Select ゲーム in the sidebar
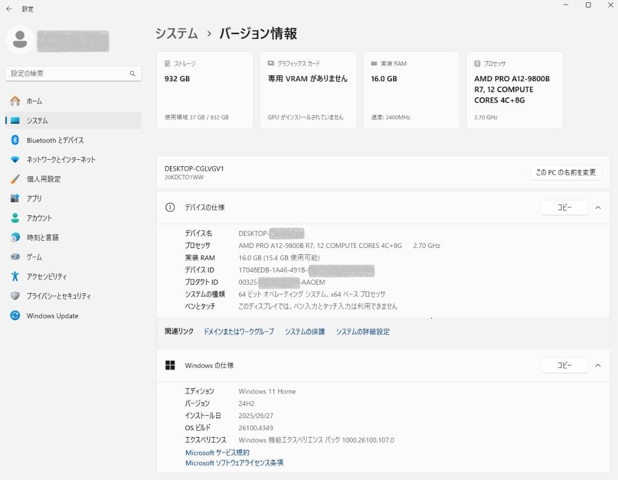 (x=73, y=257)
